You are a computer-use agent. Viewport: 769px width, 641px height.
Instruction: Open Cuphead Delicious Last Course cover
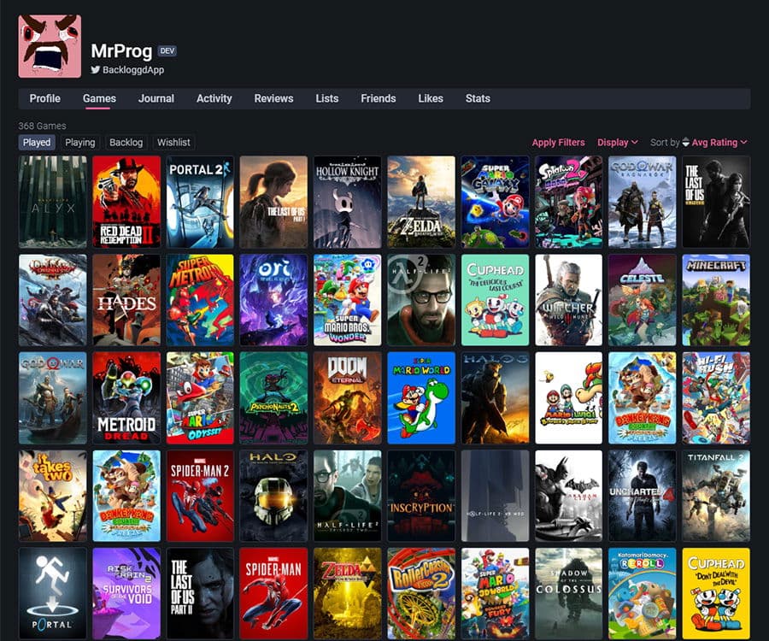pos(495,300)
